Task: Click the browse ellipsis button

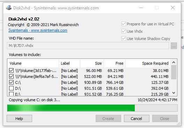Action: click(174, 46)
